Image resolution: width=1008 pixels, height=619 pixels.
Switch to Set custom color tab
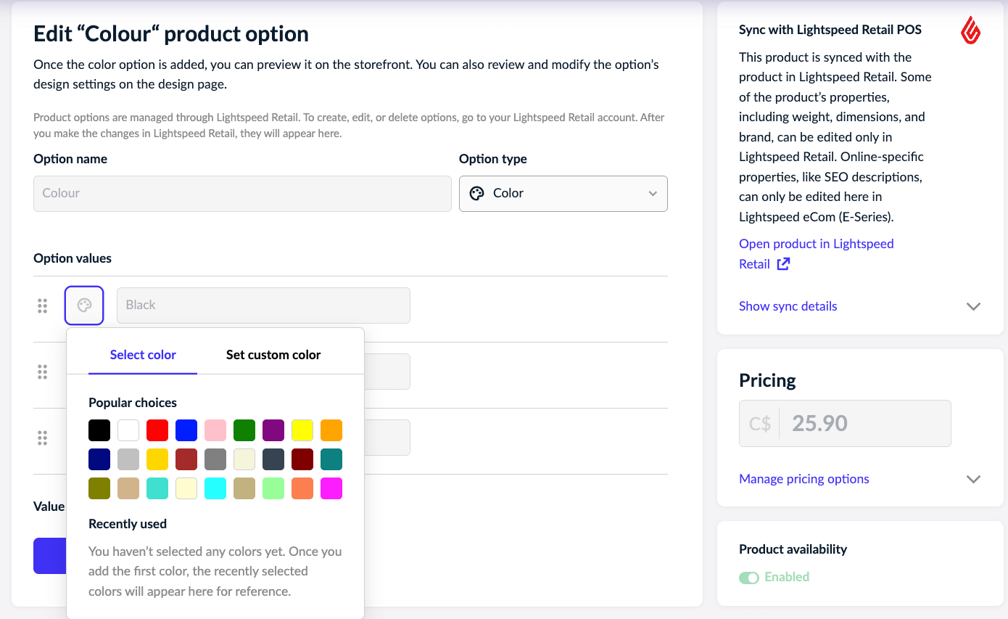tap(273, 354)
